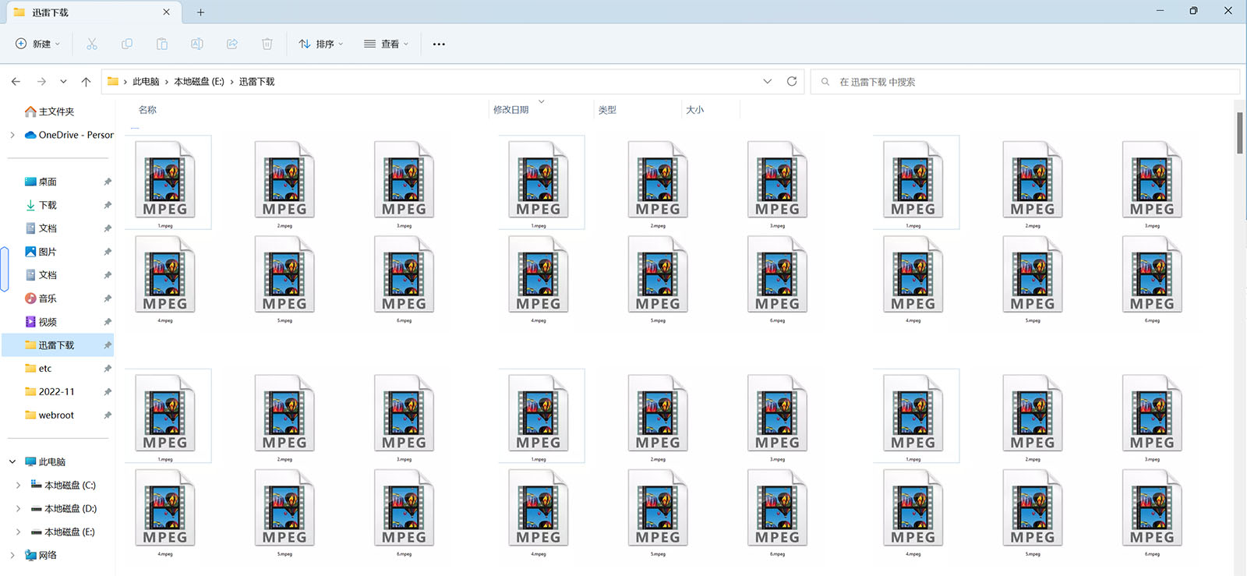Click the Rename icon in toolbar
Screen dimensions: 1247x576
click(x=197, y=44)
